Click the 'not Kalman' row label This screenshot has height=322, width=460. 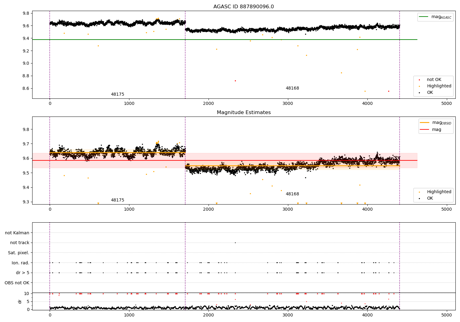point(17,233)
